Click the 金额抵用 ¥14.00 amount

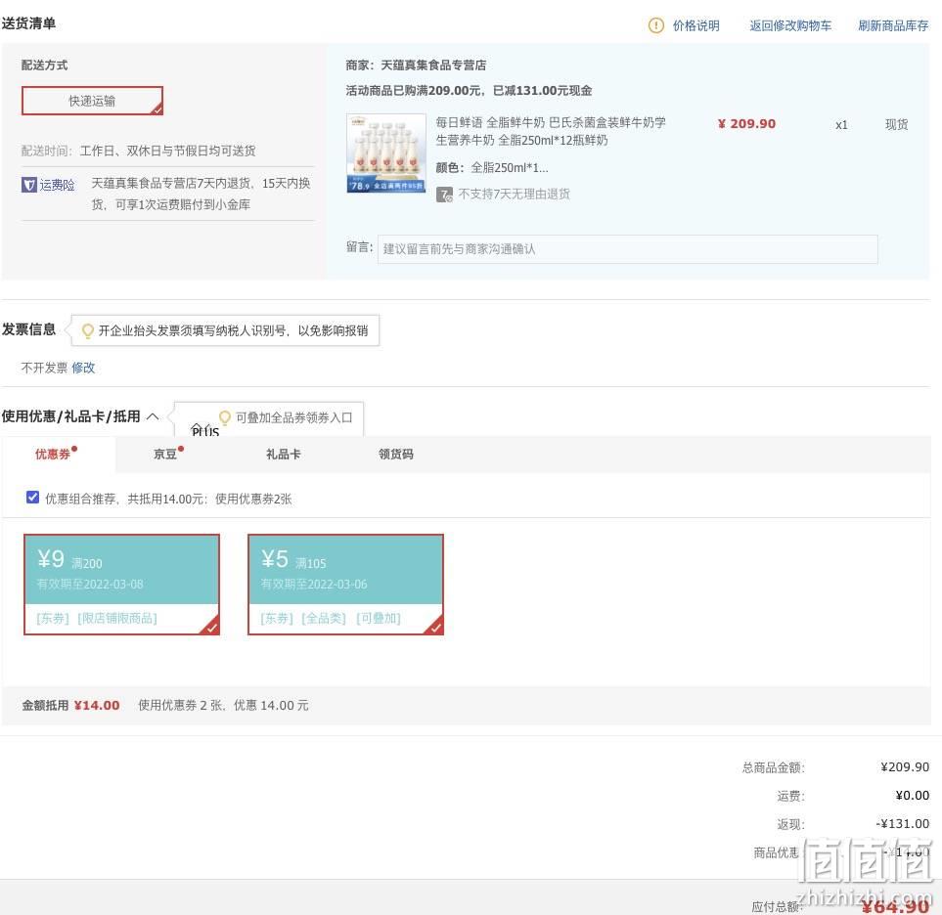pos(97,706)
